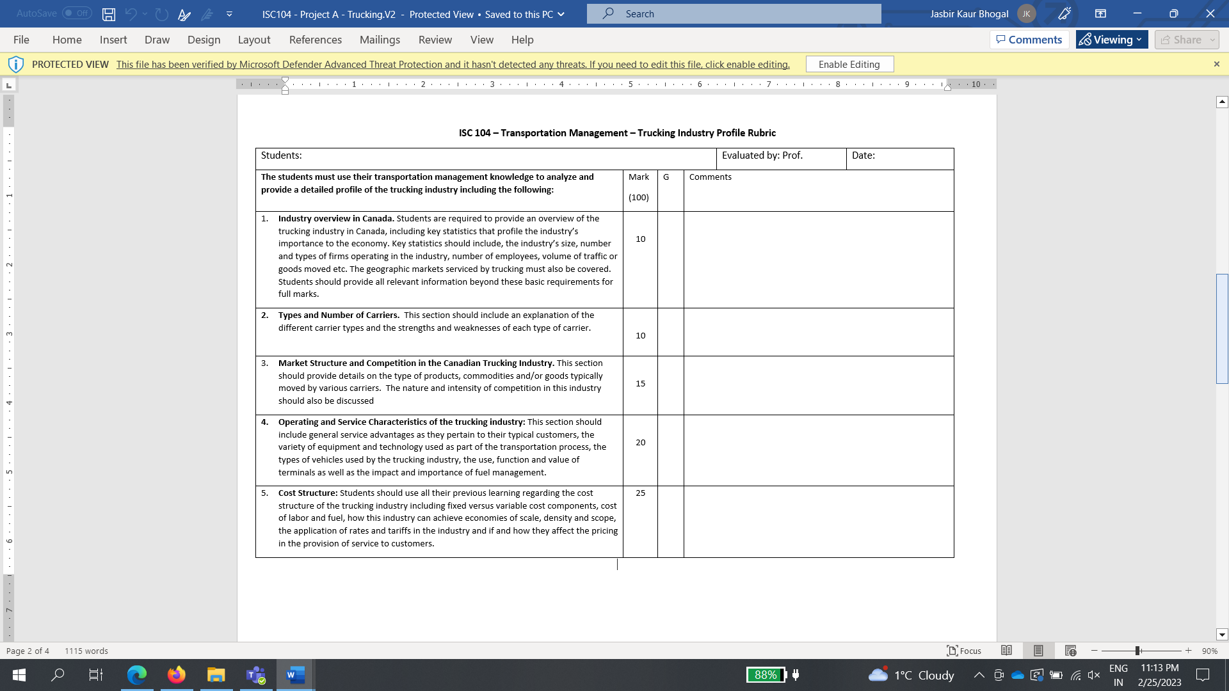The width and height of the screenshot is (1229, 691).
Task: Select Web Layout view icon
Action: tap(1070, 651)
